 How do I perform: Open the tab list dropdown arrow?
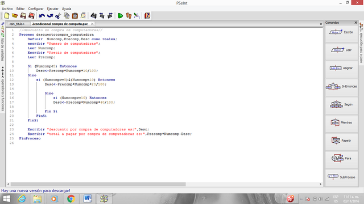tap(321, 24)
